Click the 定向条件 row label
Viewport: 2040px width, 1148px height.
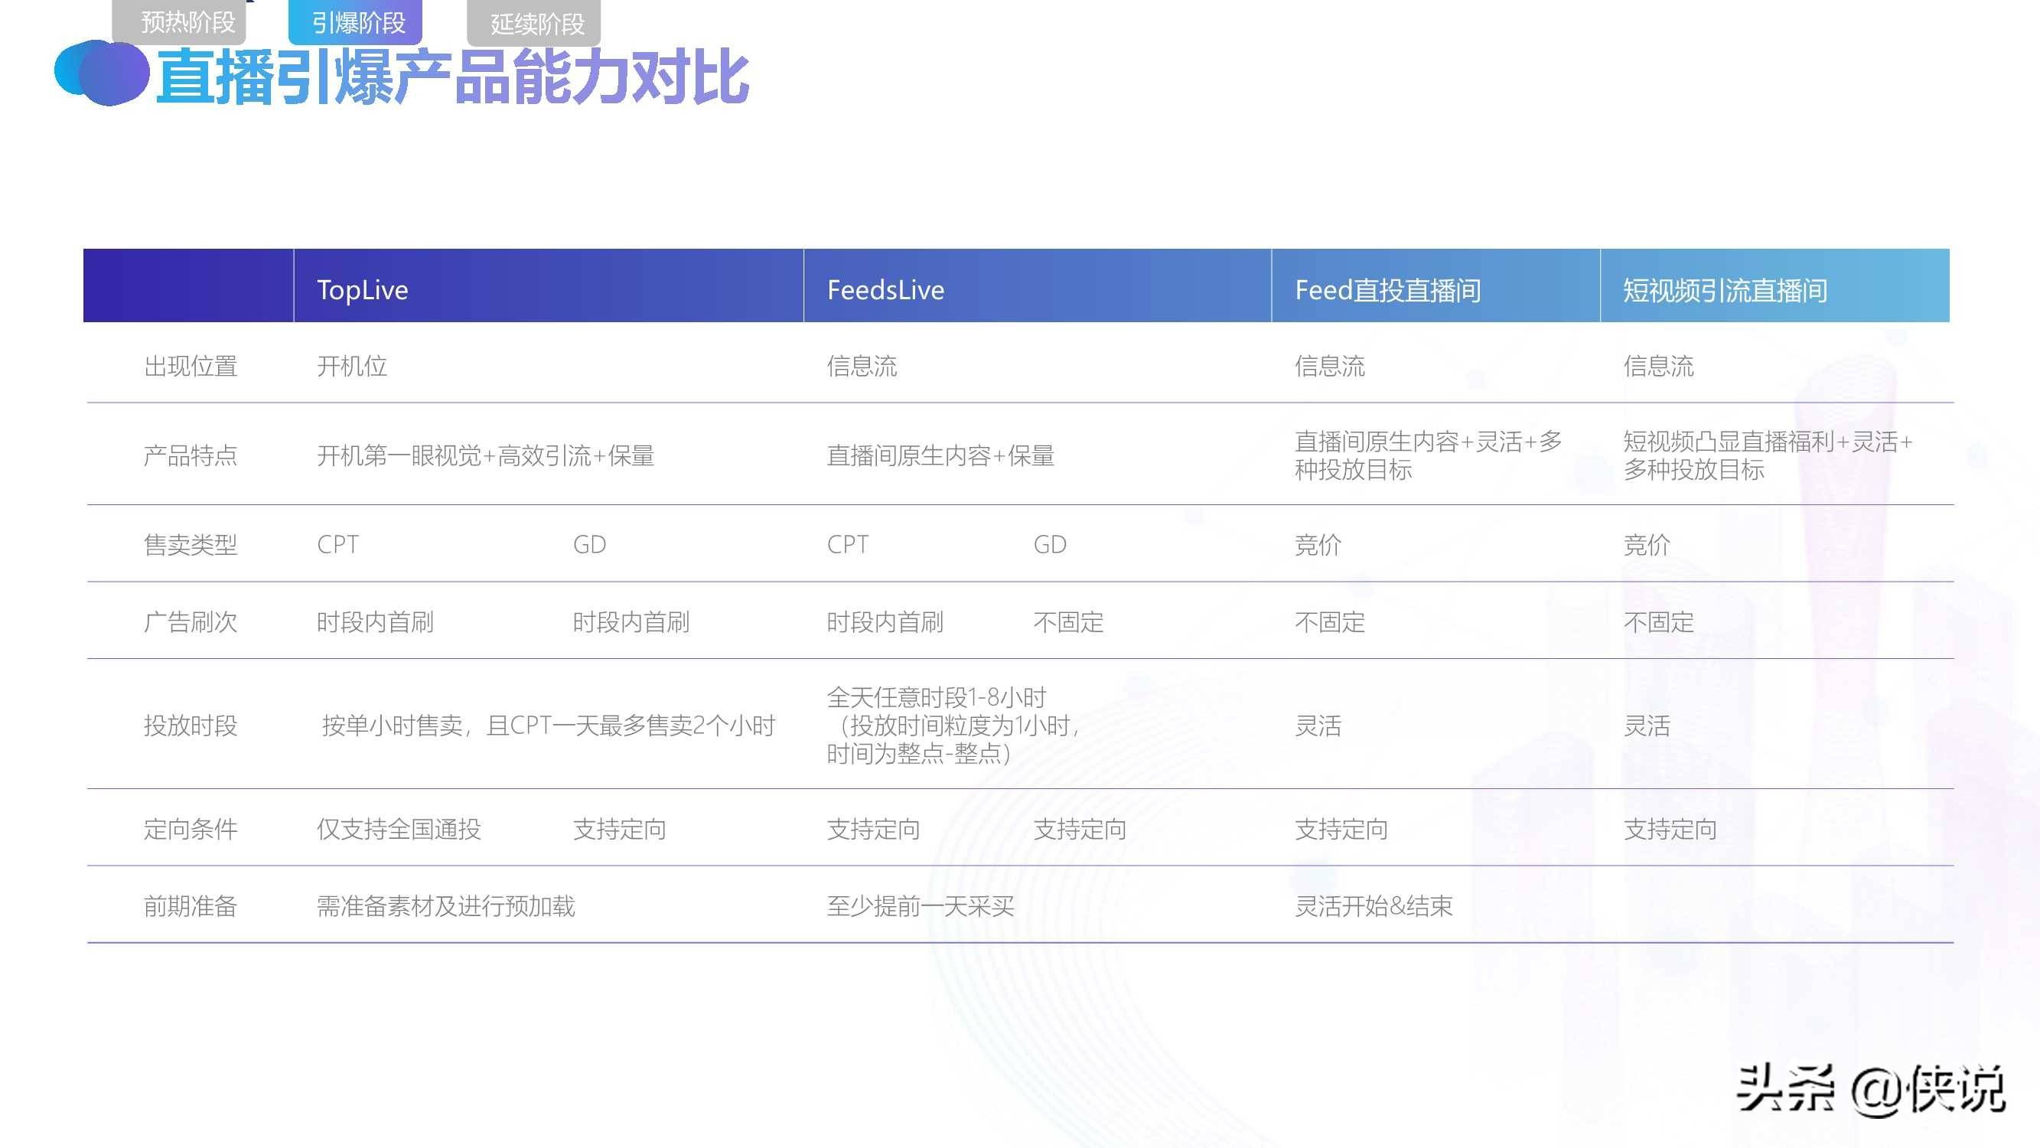(x=190, y=829)
